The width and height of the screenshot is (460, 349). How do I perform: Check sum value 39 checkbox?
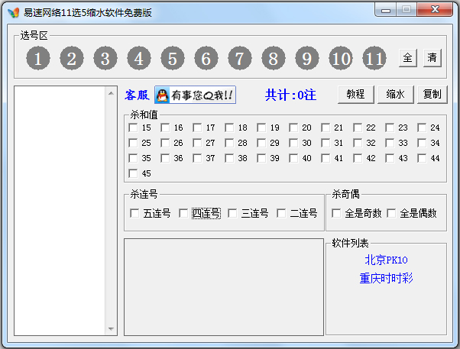261,158
